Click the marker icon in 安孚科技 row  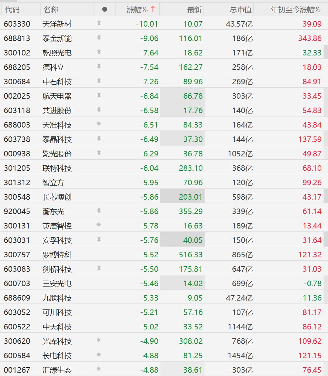pyautogui.click(x=99, y=239)
